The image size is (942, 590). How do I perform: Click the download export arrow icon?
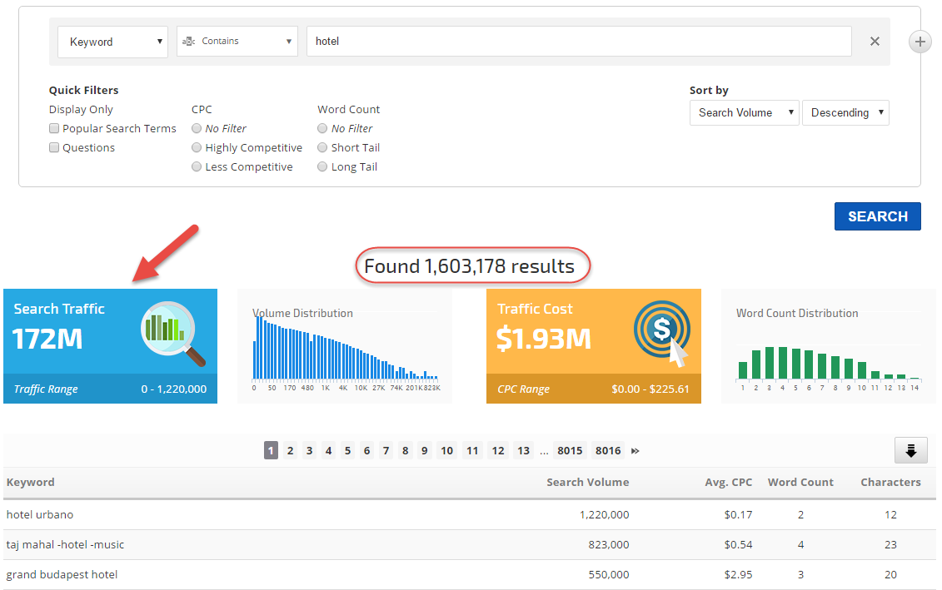tap(910, 450)
